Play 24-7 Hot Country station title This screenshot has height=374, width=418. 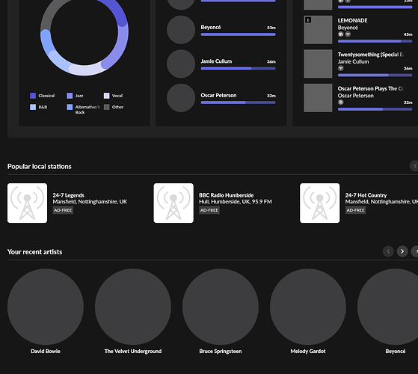(366, 195)
